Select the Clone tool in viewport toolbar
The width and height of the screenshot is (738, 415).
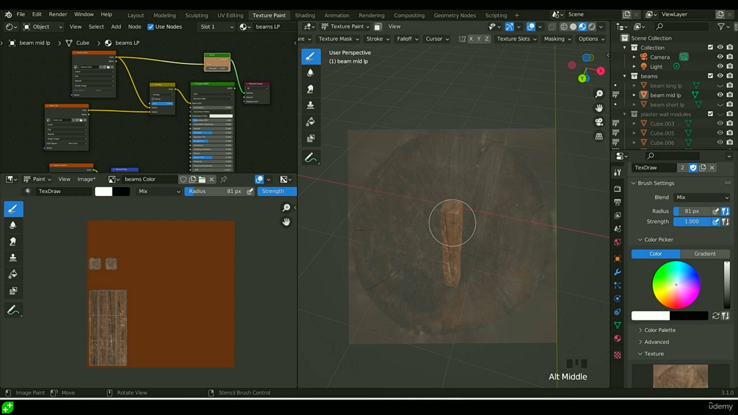pyautogui.click(x=310, y=105)
